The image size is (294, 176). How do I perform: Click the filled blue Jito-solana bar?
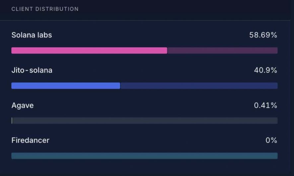pyautogui.click(x=66, y=86)
